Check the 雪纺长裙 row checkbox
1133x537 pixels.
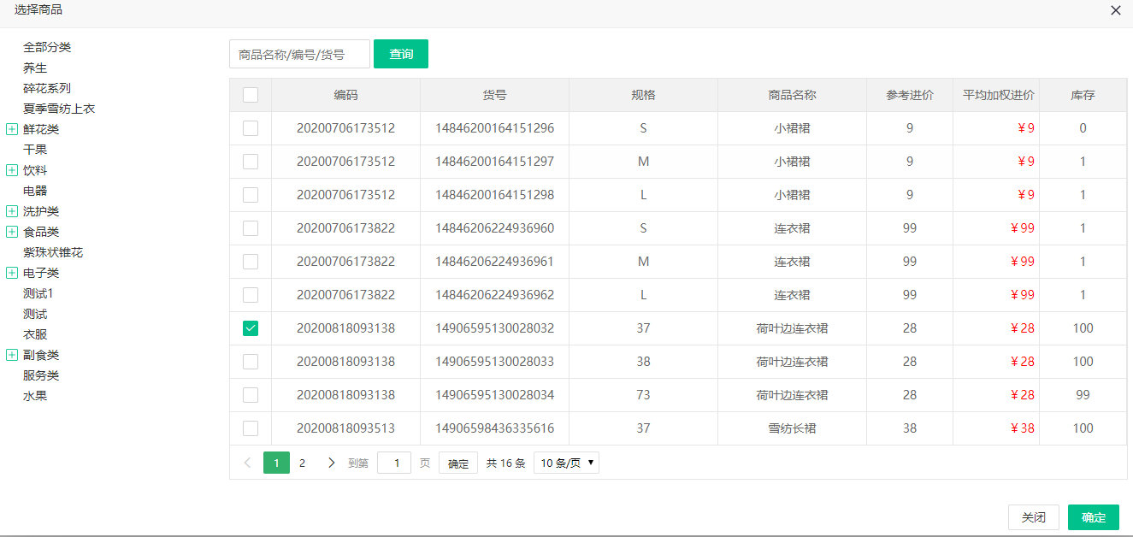click(251, 428)
